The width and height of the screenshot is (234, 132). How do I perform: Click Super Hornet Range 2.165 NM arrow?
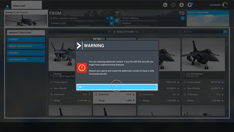point(89,101)
